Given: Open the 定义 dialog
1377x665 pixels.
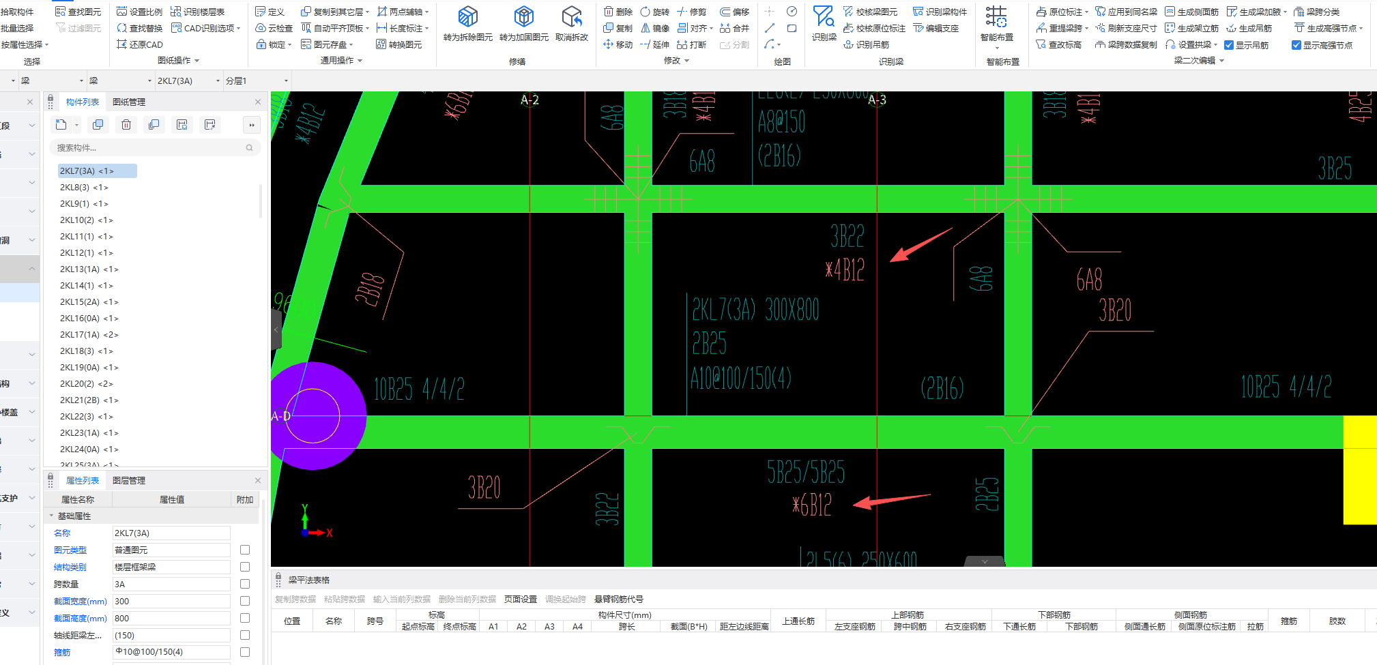Looking at the screenshot, I should tap(270, 12).
